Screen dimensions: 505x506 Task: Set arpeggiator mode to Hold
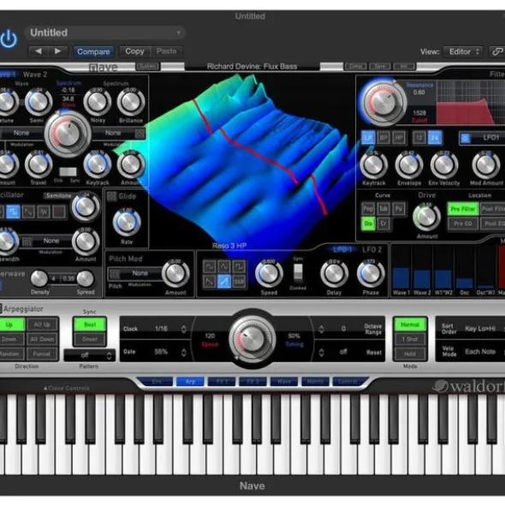tap(410, 354)
